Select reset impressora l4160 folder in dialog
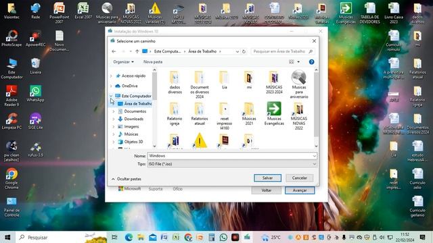 click(224, 116)
